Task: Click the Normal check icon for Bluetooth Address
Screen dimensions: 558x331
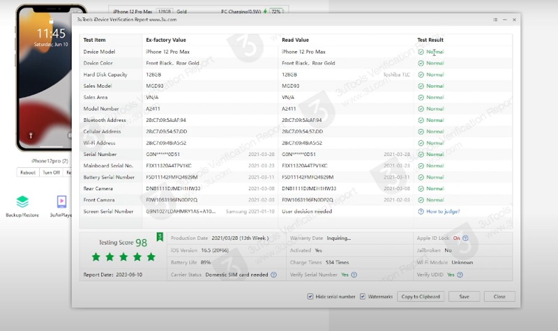Action: click(421, 120)
